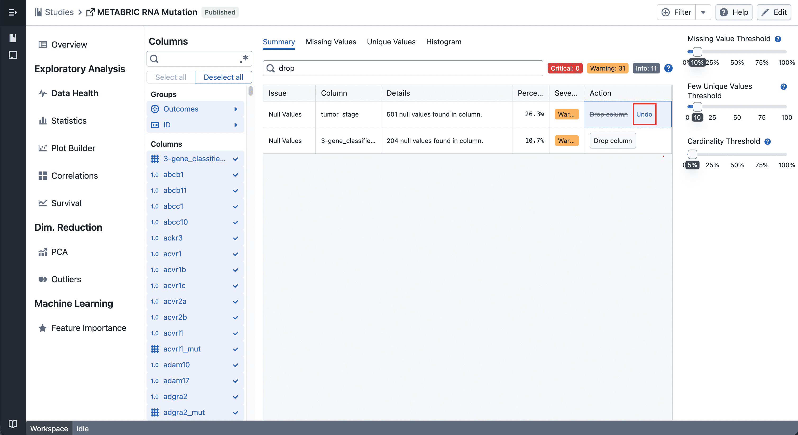798x435 pixels.
Task: Click the Columns search input field
Action: (199, 58)
